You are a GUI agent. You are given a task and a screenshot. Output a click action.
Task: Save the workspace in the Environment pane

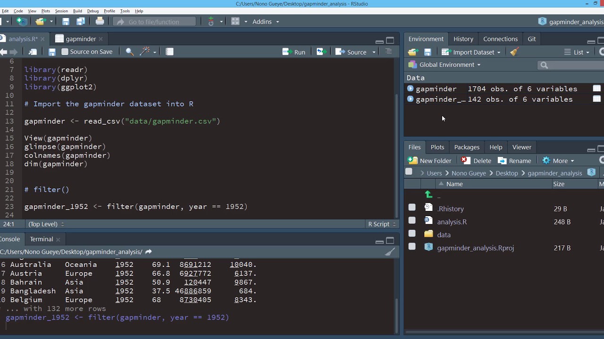(x=428, y=52)
